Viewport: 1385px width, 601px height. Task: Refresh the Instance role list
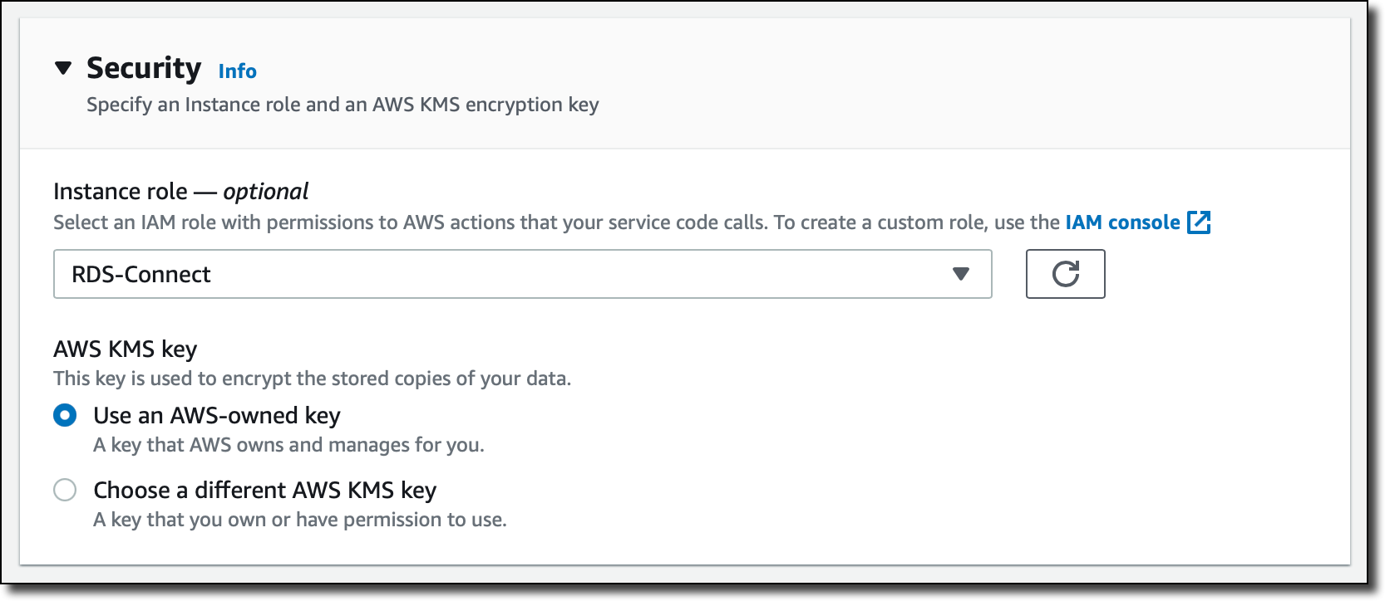point(1065,274)
